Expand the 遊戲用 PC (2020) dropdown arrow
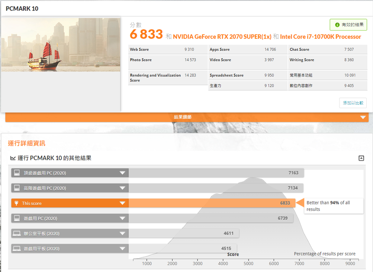373x272 pixels. (x=122, y=219)
